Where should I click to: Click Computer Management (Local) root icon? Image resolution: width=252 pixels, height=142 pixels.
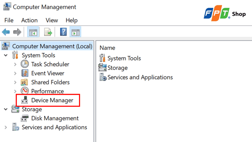pyautogui.click(x=6, y=46)
